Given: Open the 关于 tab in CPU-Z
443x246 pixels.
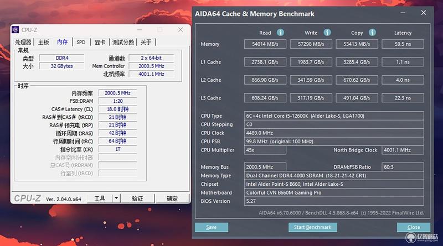Looking at the screenshot, I should [x=146, y=43].
